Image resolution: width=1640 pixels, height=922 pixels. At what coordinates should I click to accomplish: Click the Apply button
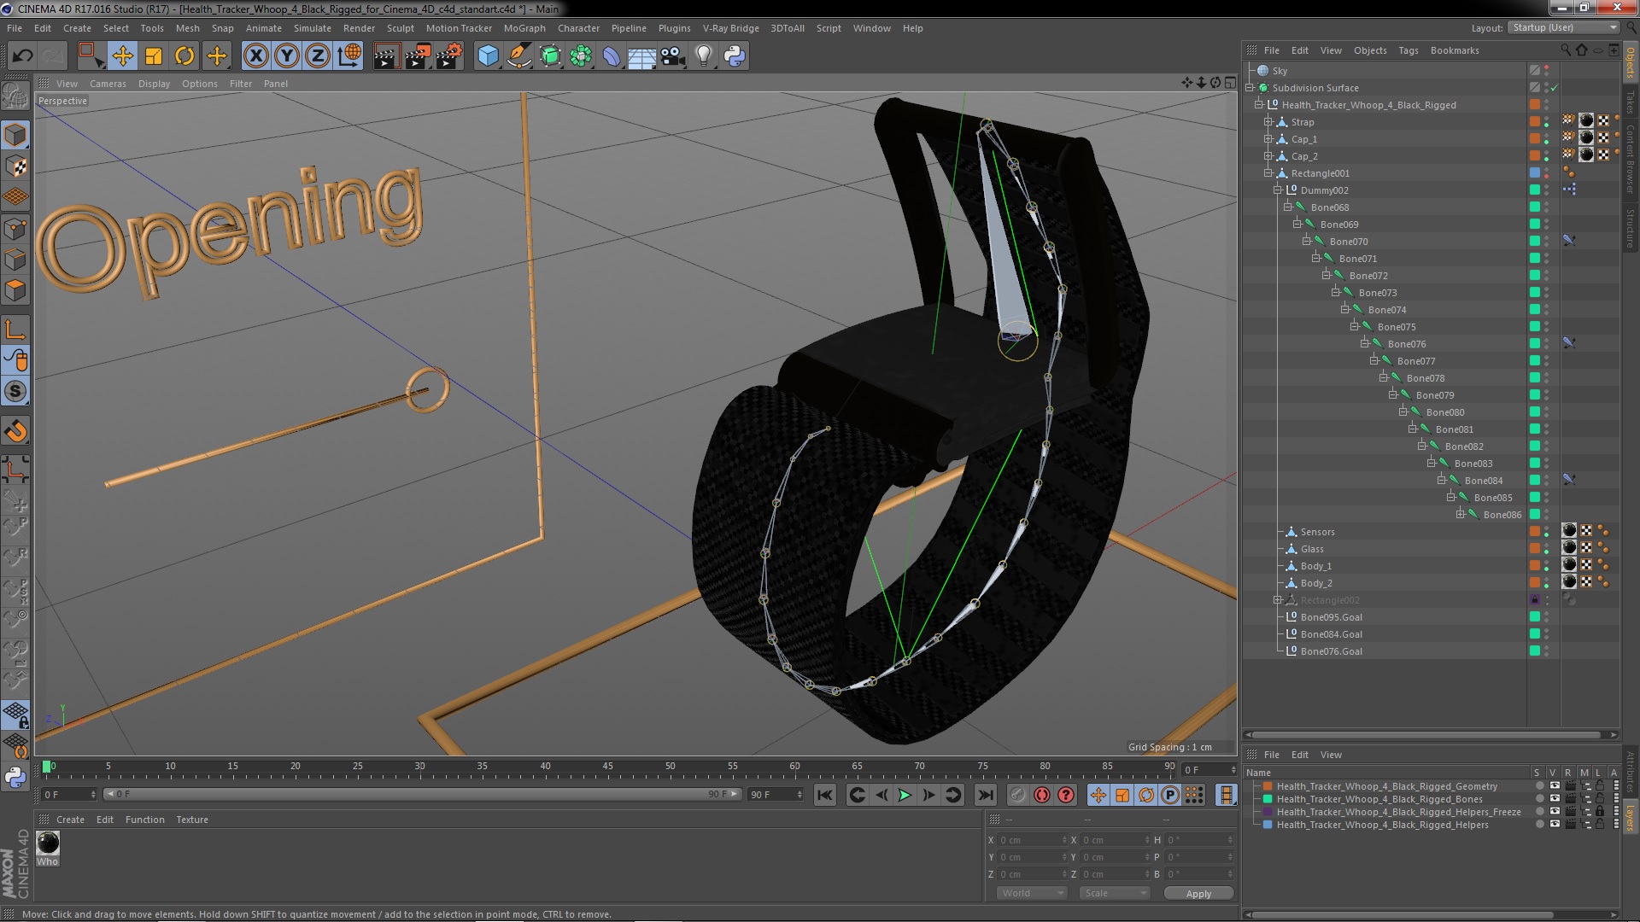pyautogui.click(x=1198, y=893)
